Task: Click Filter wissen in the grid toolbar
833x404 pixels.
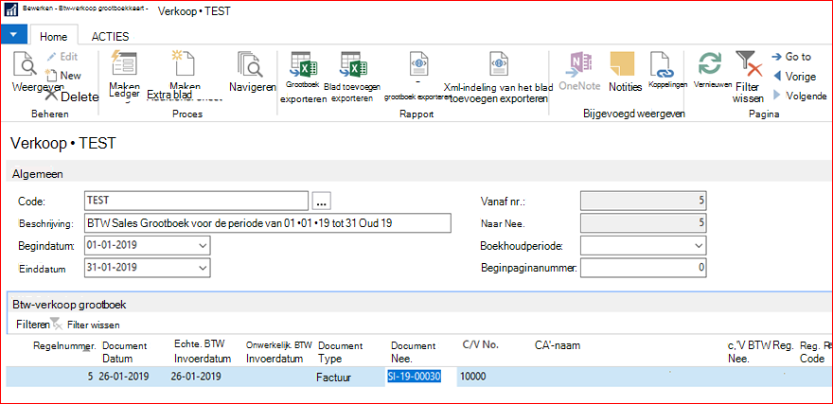Action: (x=86, y=325)
